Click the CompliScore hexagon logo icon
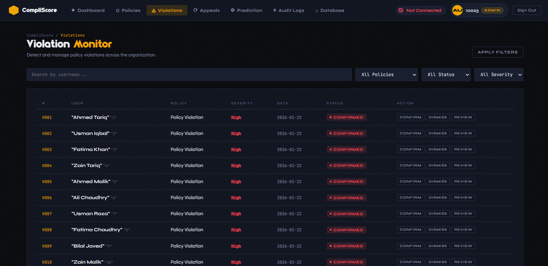The width and height of the screenshot is (548, 266). pos(14,10)
